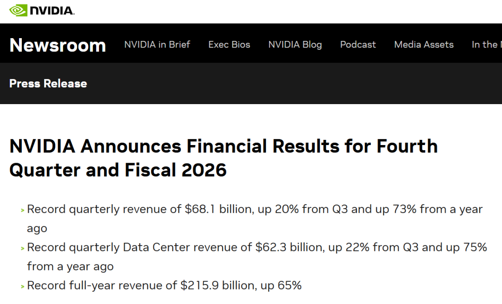The width and height of the screenshot is (502, 304).
Task: Click the Press Release section label
Action: point(48,84)
